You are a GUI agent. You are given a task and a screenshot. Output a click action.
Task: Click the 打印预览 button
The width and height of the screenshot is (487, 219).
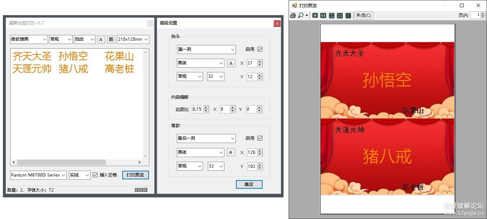[x=135, y=175]
